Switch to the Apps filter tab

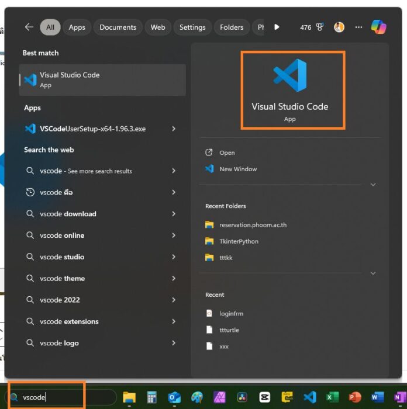click(x=77, y=27)
